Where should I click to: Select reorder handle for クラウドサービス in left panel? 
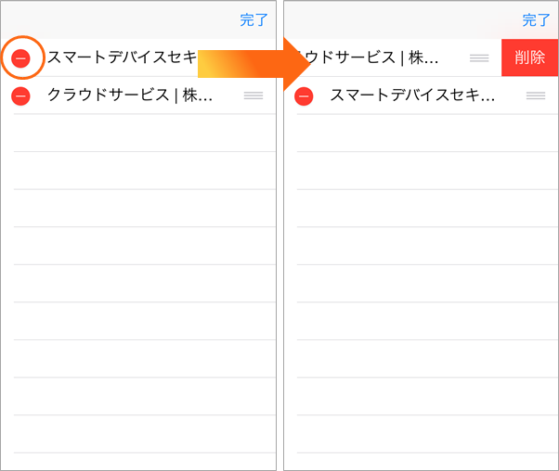253,95
